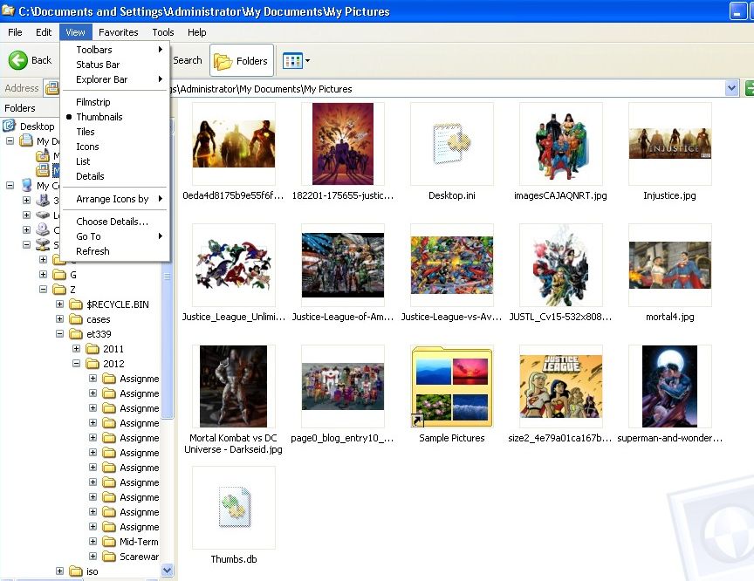The height and width of the screenshot is (581, 754).
Task: Click the Folders toolbar button
Action: (x=242, y=60)
